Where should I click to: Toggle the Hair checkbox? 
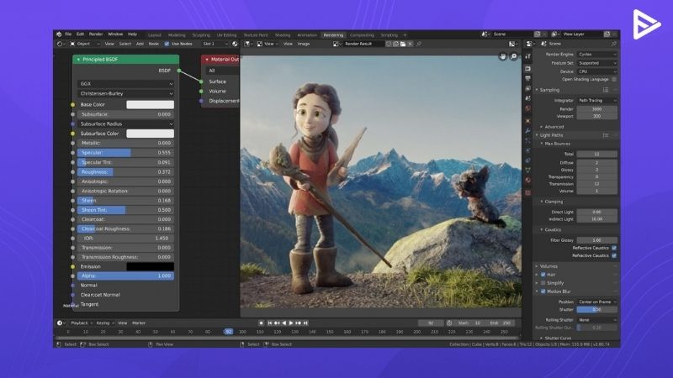(x=543, y=275)
